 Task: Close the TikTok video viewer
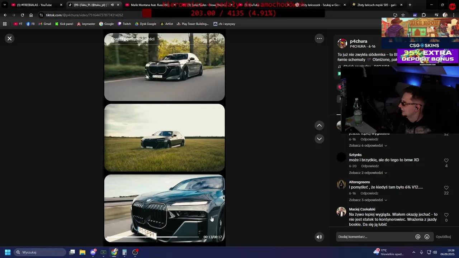click(x=10, y=38)
